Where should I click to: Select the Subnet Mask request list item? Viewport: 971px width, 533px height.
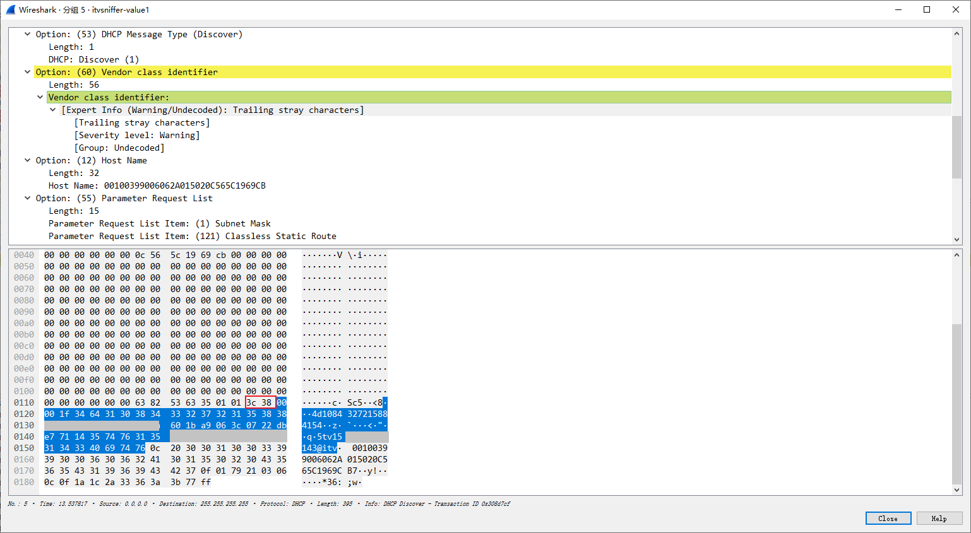coord(159,223)
